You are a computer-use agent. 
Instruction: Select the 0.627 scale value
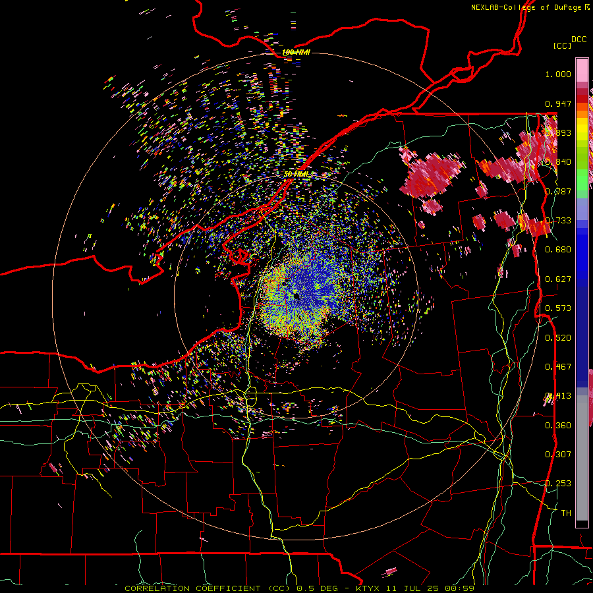pyautogui.click(x=558, y=279)
